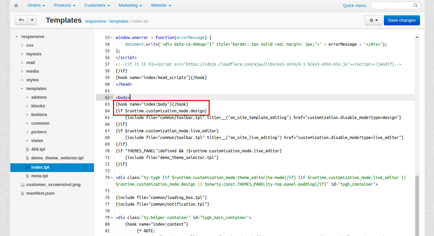Fold code at line 62 arrow
Screen dimensions: 434x236
[x=112, y=98]
